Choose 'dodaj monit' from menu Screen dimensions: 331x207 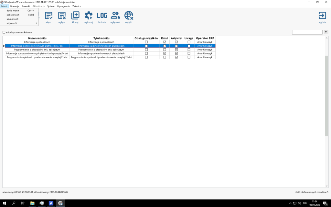click(x=13, y=11)
